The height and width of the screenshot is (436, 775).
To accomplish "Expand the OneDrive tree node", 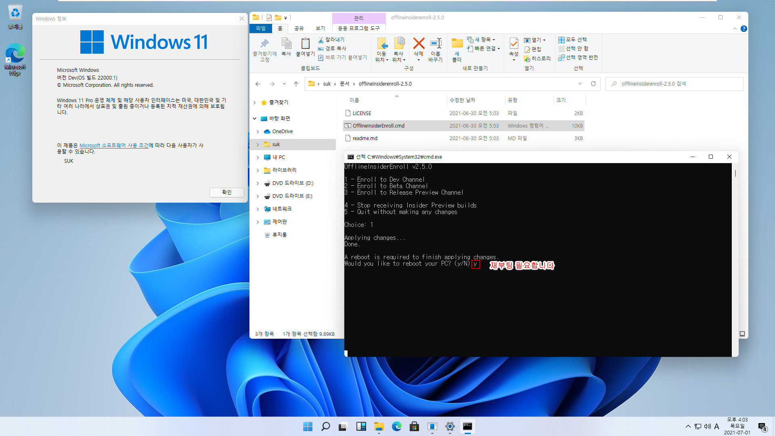I will pyautogui.click(x=258, y=132).
